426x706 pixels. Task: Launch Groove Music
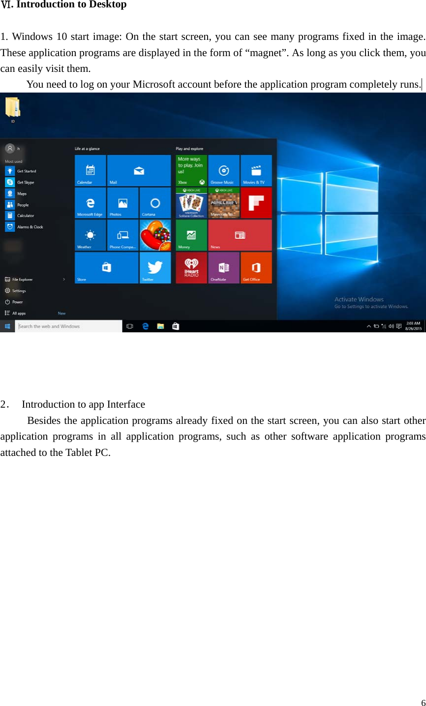click(224, 170)
